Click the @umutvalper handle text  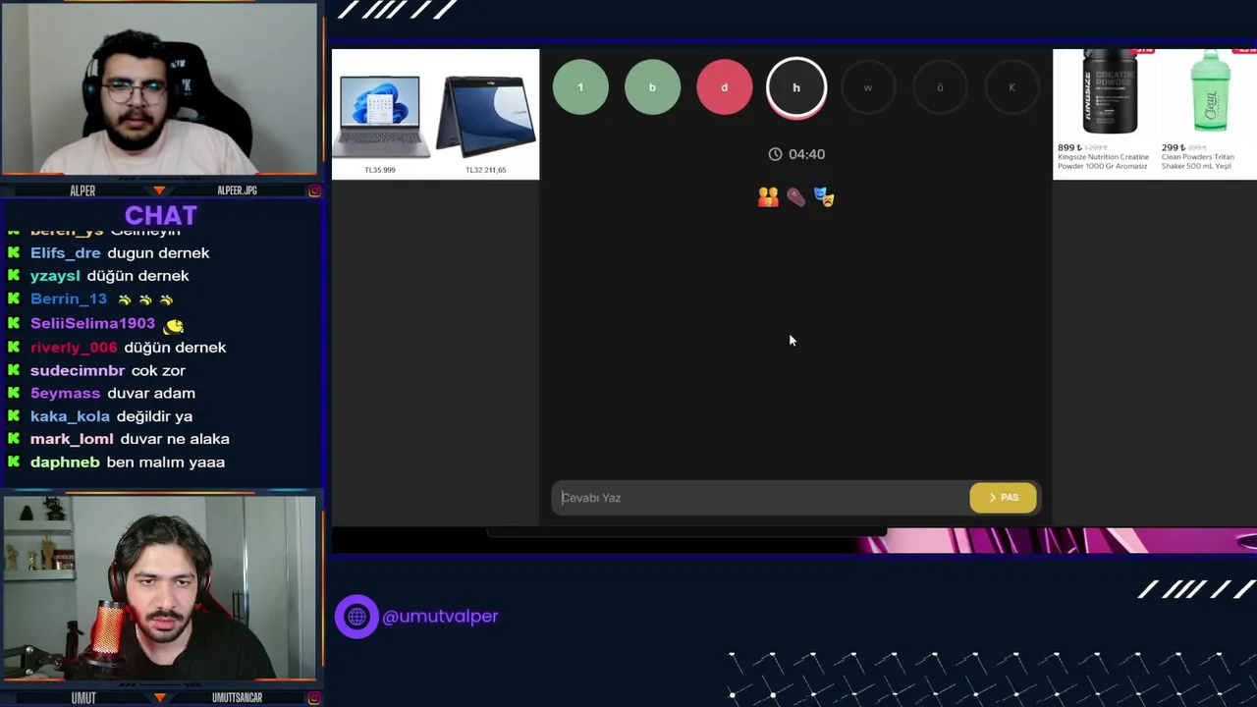click(x=440, y=617)
